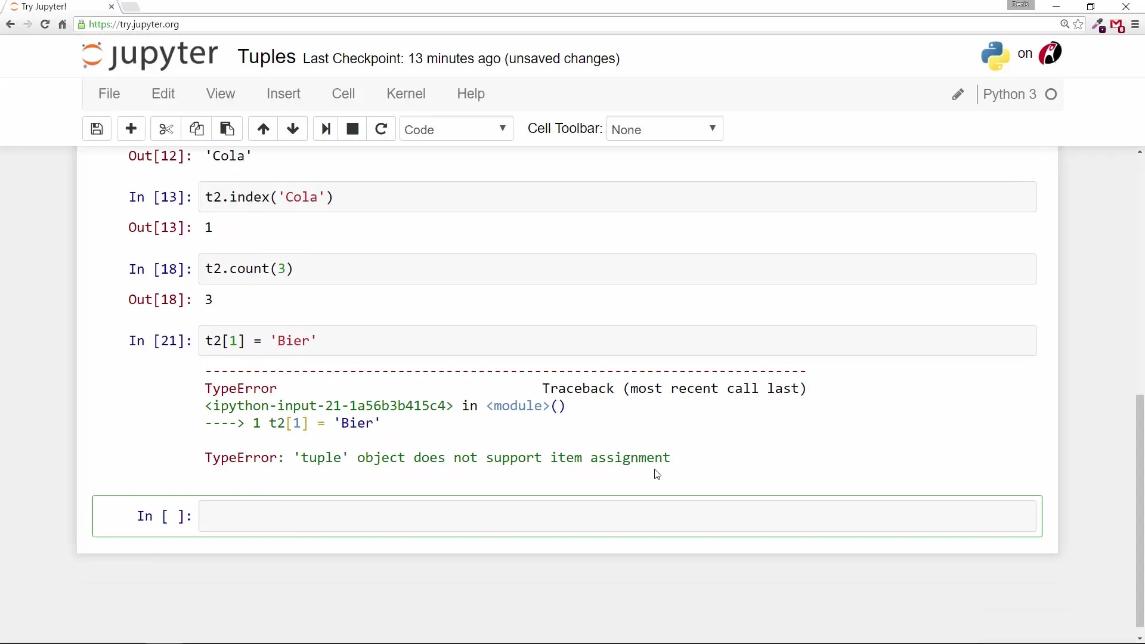
Task: Rename the notebook by clicking Tuples title
Action: point(267,57)
